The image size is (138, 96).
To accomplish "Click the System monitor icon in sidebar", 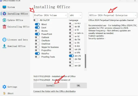I will tap(4, 7).
